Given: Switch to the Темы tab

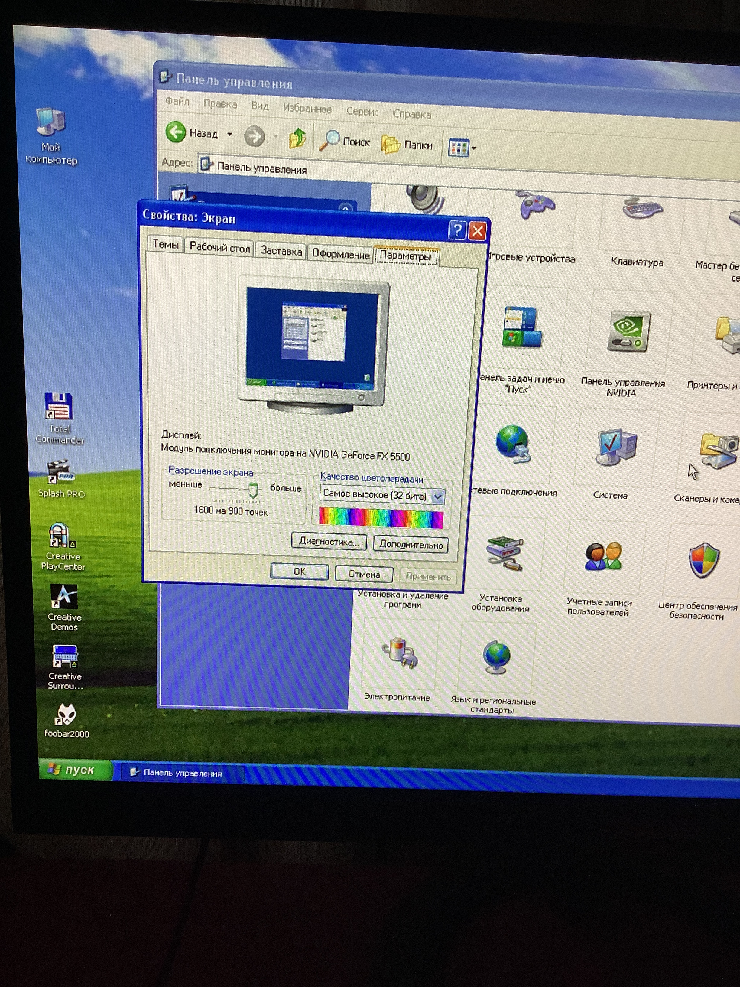Looking at the screenshot, I should tap(165, 244).
